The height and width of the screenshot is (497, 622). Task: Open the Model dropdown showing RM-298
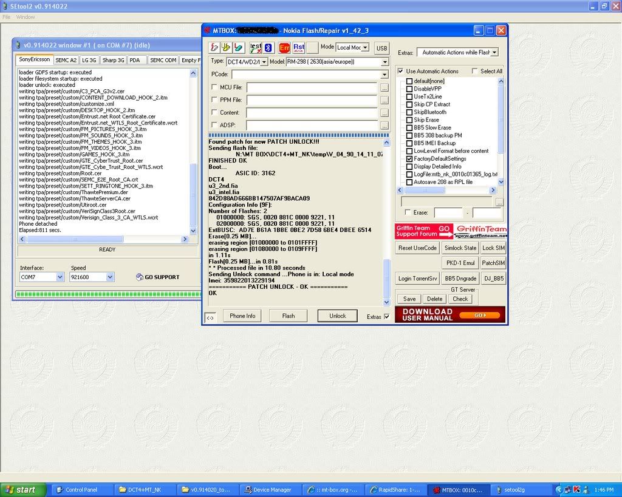pos(384,62)
